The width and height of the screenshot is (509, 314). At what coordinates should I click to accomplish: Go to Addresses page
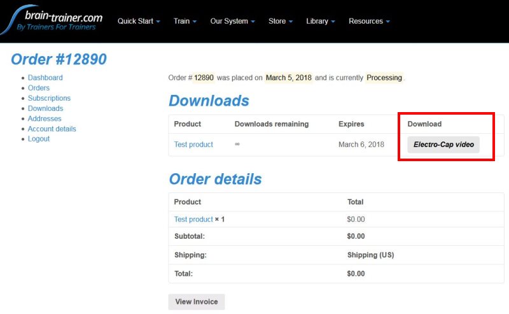[45, 118]
